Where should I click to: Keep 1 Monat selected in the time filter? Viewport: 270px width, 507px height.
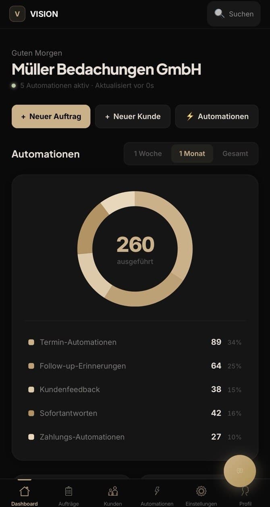(192, 154)
